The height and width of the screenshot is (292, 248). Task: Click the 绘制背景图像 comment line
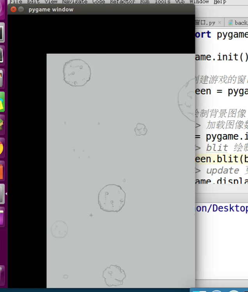point(221,113)
